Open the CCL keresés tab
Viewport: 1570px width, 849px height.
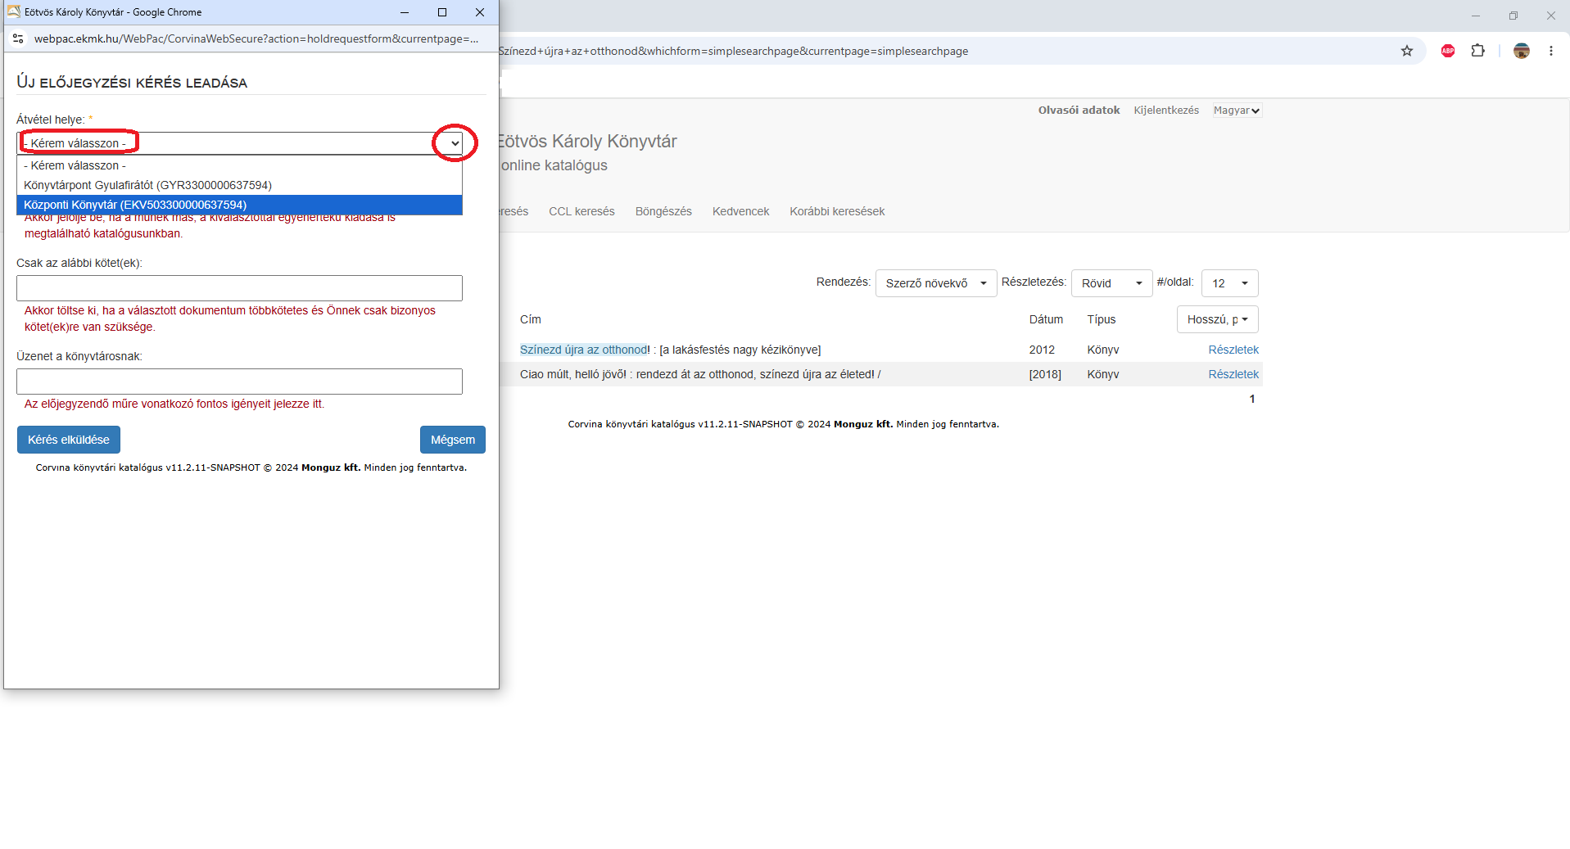(x=581, y=211)
